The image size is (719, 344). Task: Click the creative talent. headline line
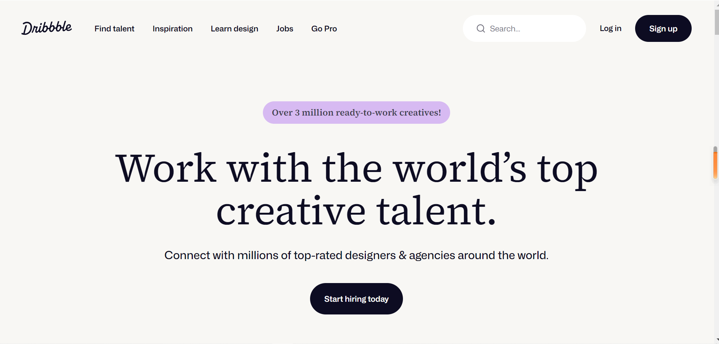357,211
